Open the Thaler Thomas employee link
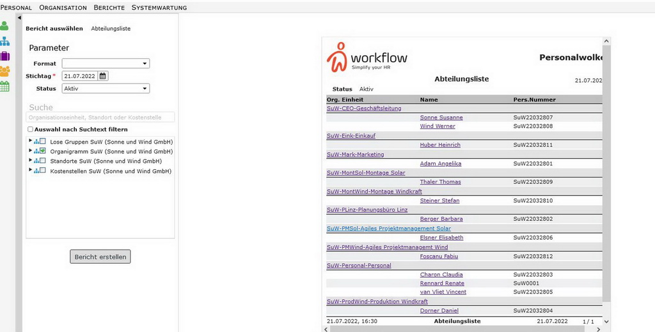655x332 pixels. click(x=440, y=182)
